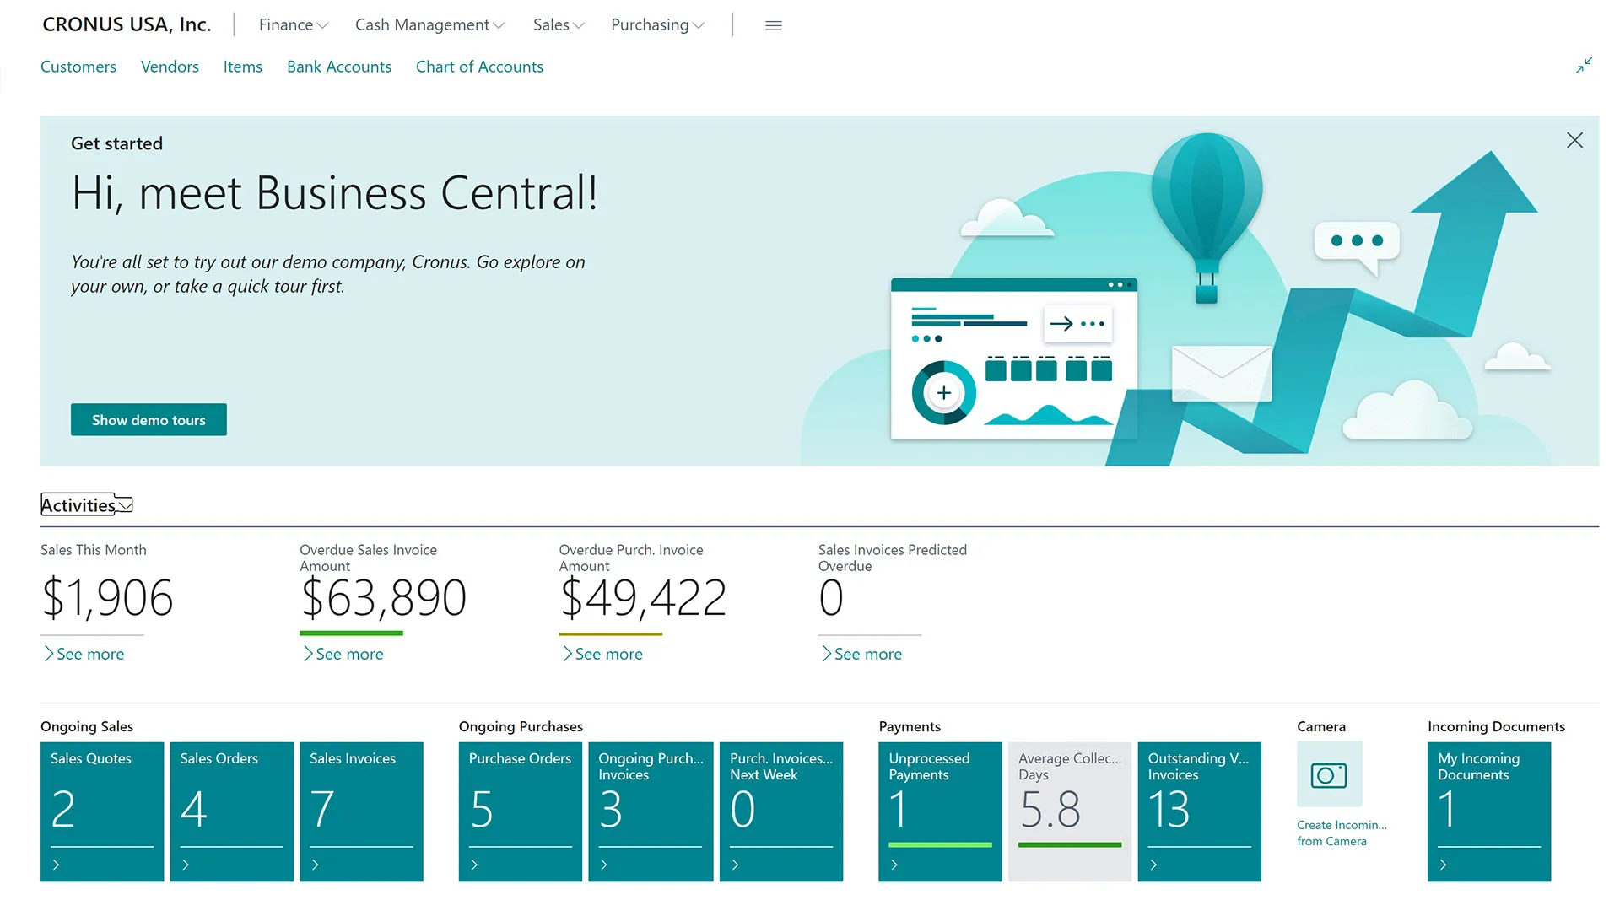Expand the Finance menu
This screenshot has height=911, width=1620.
[292, 24]
